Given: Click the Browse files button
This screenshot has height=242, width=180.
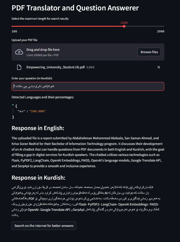Looking at the screenshot, I should coord(149,52).
